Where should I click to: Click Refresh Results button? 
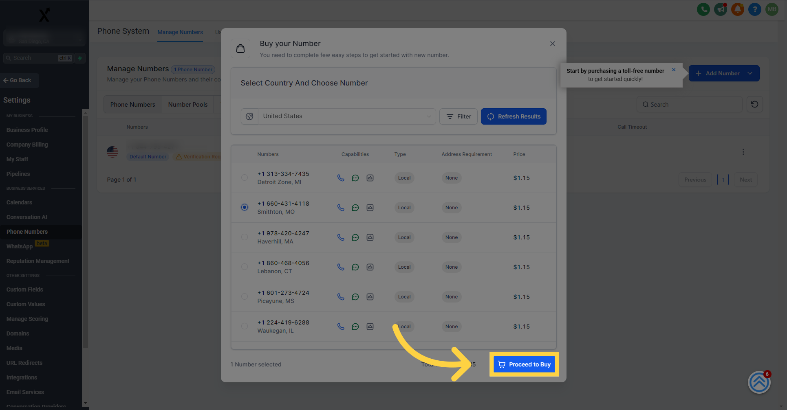[514, 116]
